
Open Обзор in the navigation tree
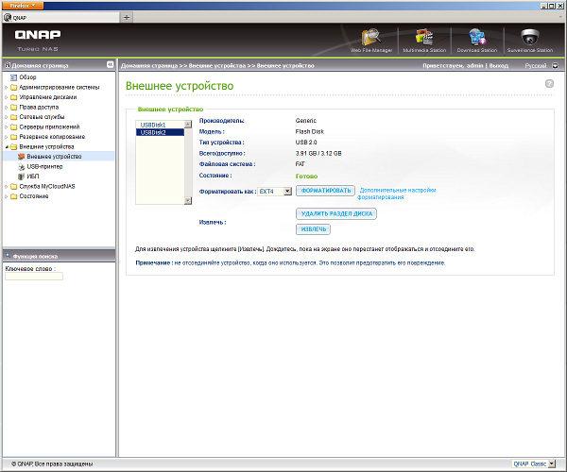click(27, 77)
